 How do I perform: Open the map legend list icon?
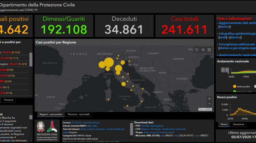[197, 49]
